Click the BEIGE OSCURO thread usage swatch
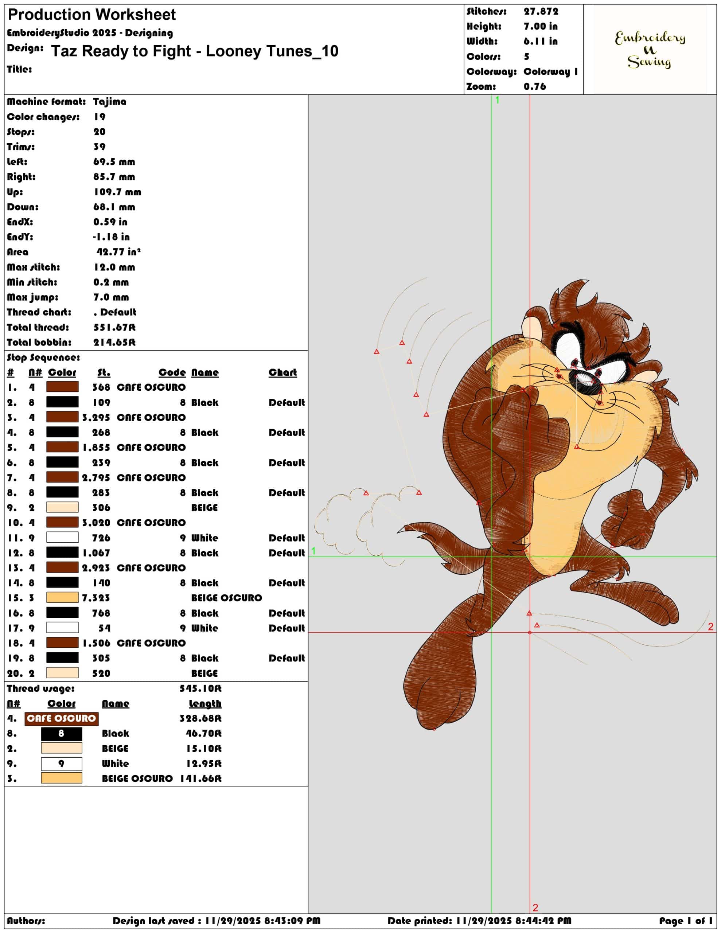 pyautogui.click(x=62, y=778)
